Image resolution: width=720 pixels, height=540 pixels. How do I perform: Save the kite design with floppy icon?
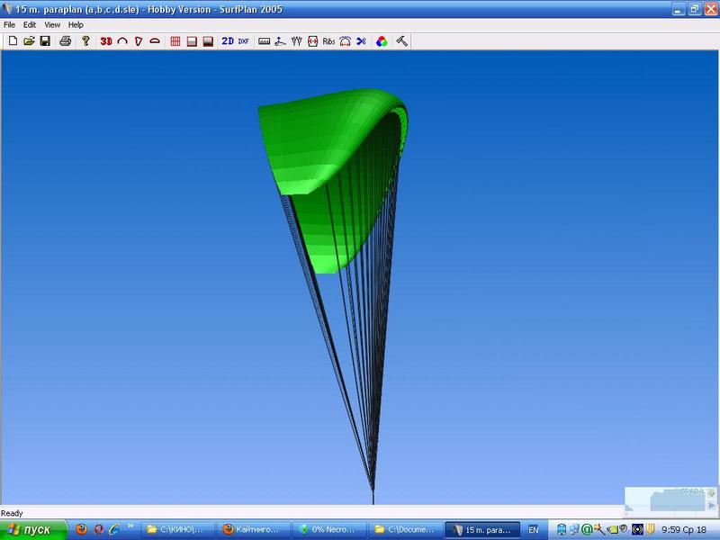[45, 41]
